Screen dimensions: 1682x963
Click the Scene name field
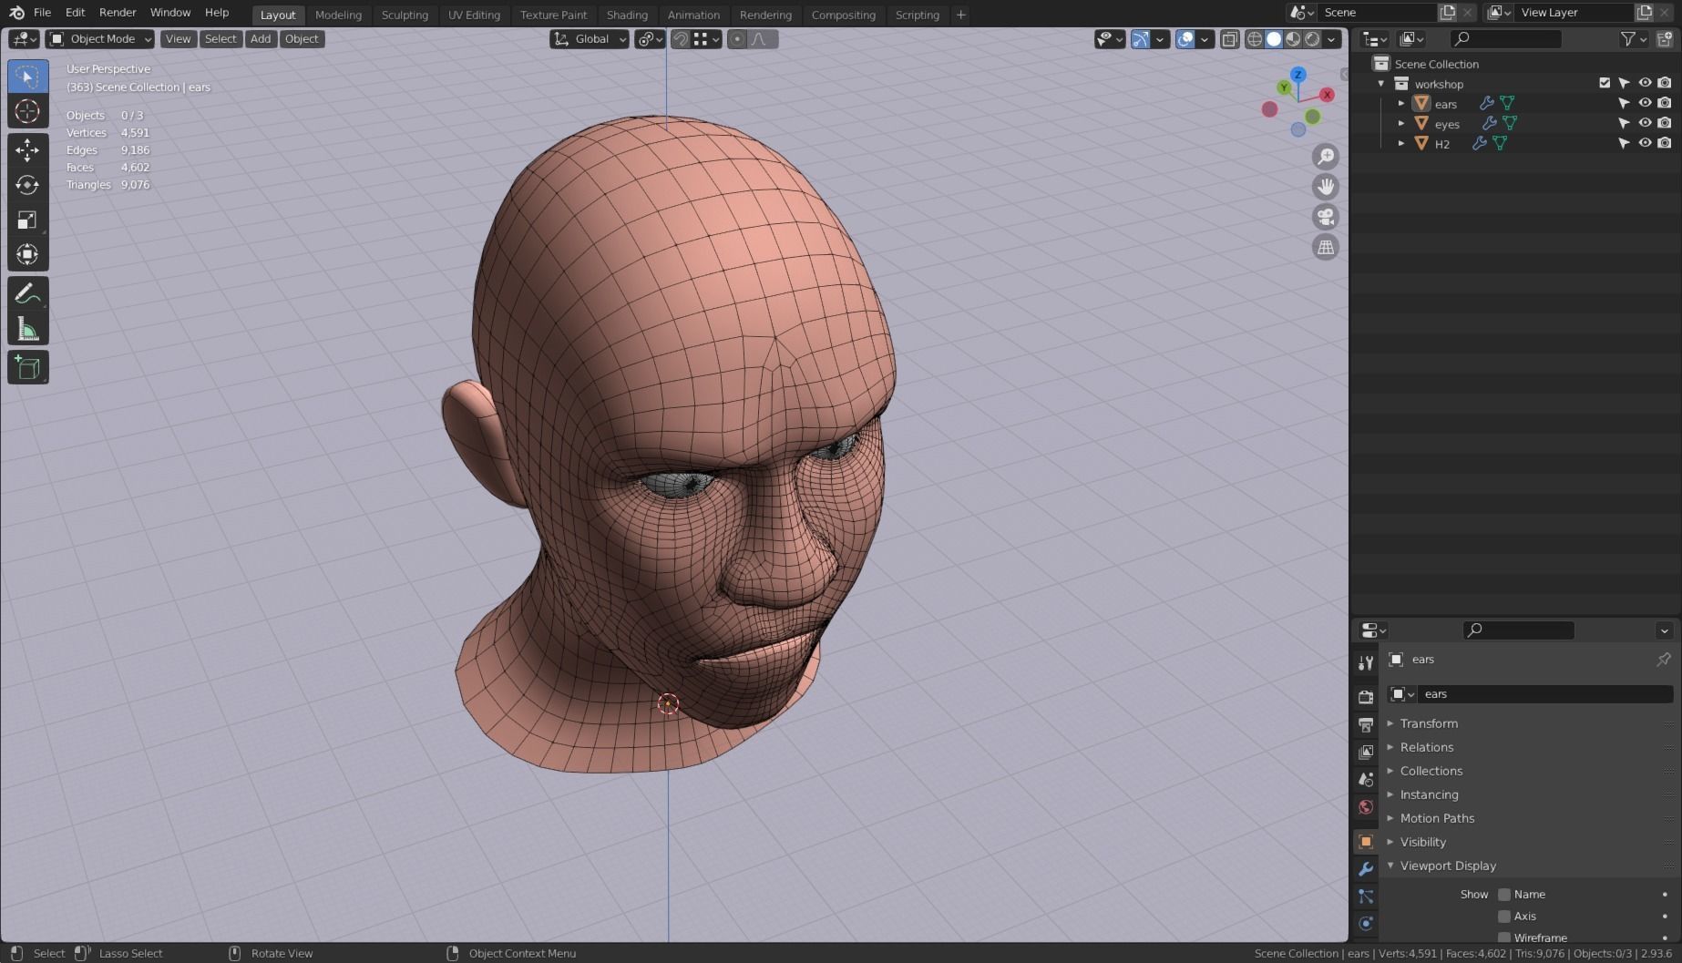[1377, 13]
